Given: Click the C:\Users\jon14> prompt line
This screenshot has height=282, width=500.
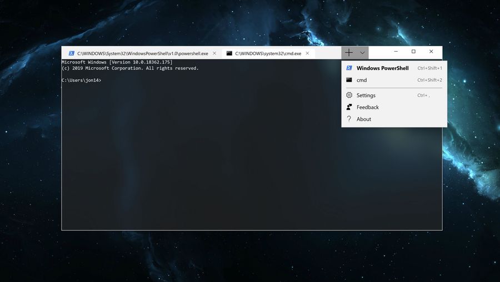Looking at the screenshot, I should coord(81,80).
